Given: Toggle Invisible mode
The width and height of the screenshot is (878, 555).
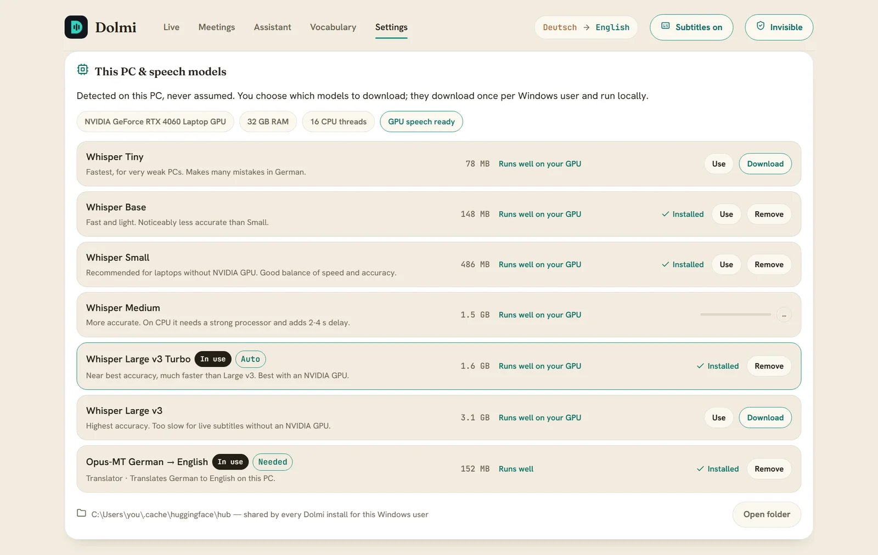Looking at the screenshot, I should click(779, 27).
